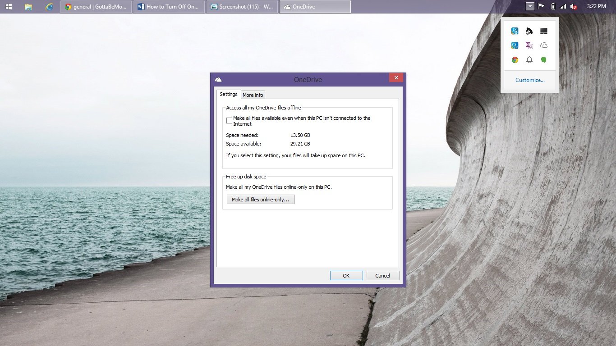
Task: Click 'Make all files online-only...' button
Action: pyautogui.click(x=261, y=200)
